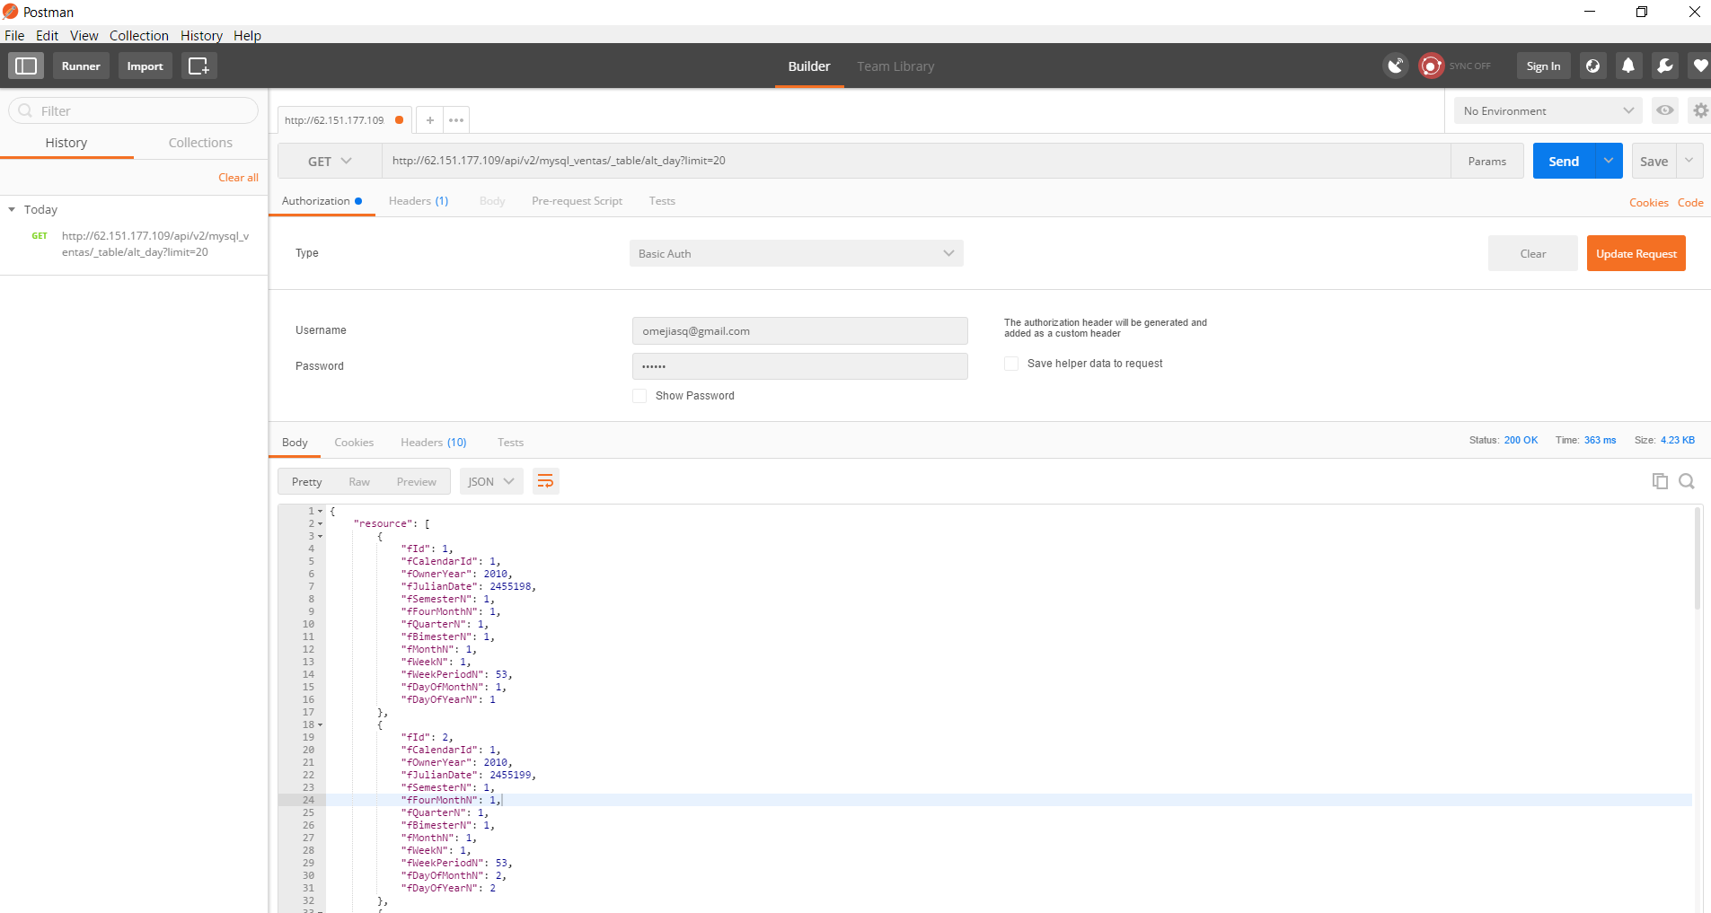Add a new request tab
1711x913 pixels.
(x=430, y=119)
